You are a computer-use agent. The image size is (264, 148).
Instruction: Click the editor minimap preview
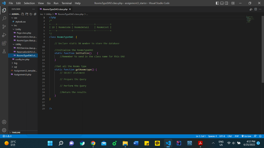coord(251,20)
